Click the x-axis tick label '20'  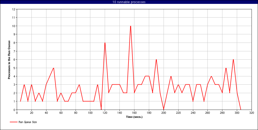(31, 113)
